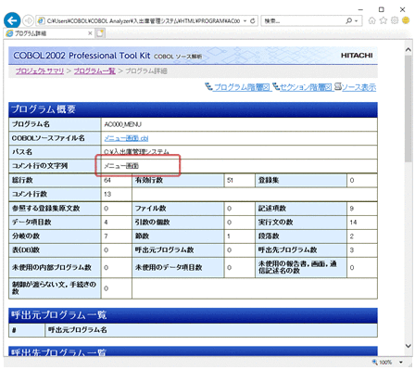
Task: Click the home icon in browser toolbar
Action: point(372,20)
